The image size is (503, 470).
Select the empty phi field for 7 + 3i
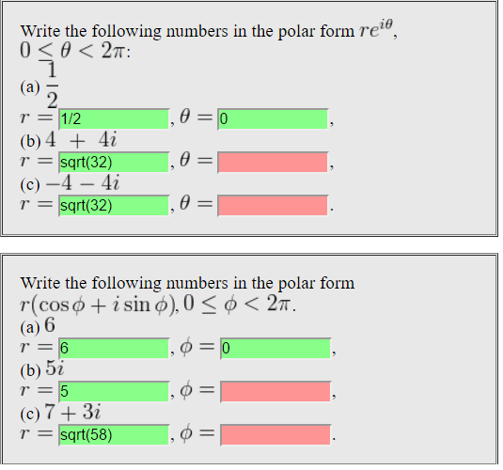275,434
